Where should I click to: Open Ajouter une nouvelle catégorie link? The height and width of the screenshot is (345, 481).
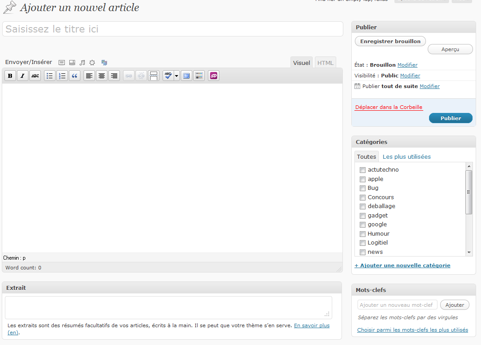click(402, 265)
